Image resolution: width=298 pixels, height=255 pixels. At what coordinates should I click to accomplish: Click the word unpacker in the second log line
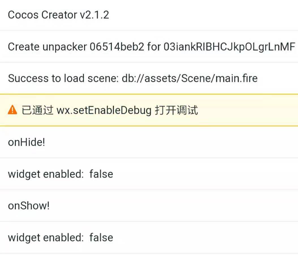pos(65,47)
